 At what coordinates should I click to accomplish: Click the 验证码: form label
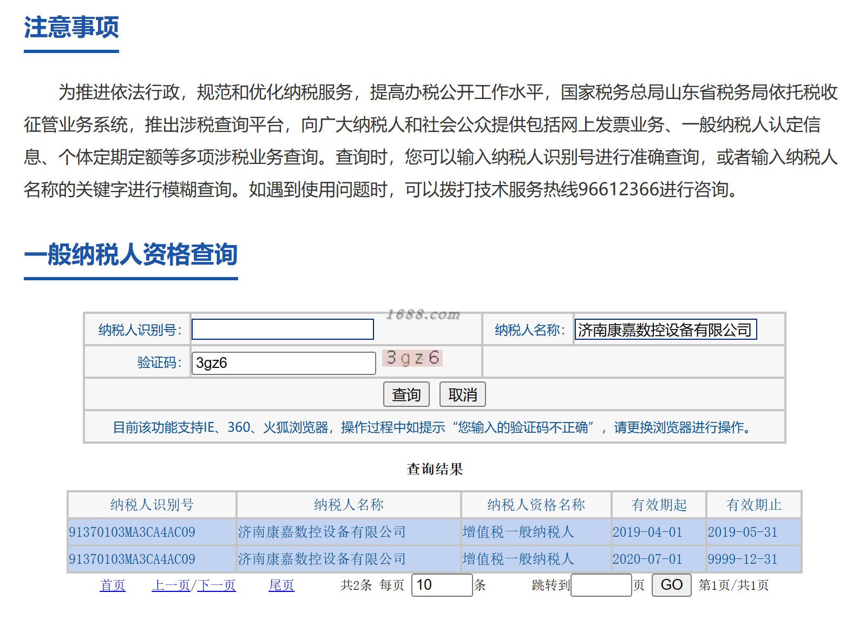click(x=160, y=363)
